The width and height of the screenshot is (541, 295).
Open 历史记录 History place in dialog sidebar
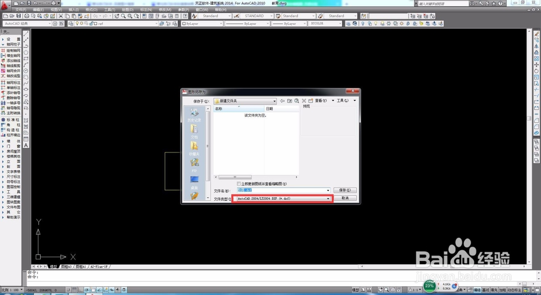(194, 115)
